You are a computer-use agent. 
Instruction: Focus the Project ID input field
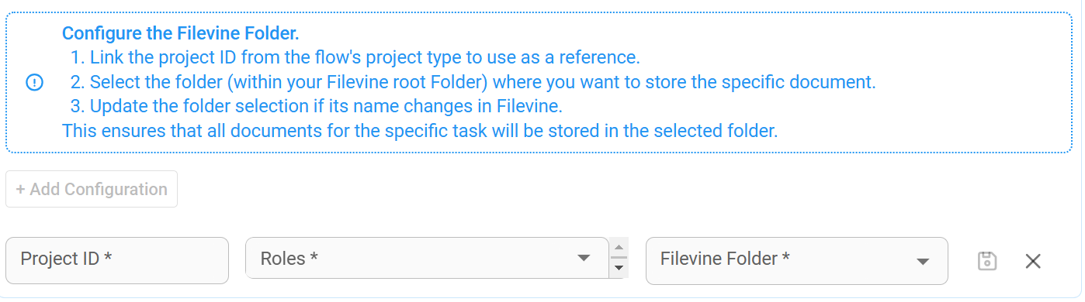[x=117, y=260]
